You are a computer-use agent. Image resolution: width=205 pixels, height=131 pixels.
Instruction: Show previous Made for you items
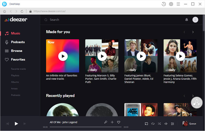pos(184,32)
